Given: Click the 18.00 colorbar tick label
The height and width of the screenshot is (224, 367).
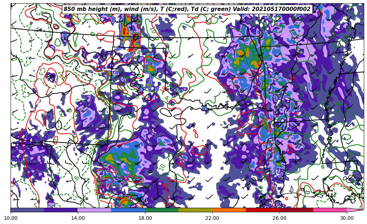Looking at the screenshot, I should 145,218.
